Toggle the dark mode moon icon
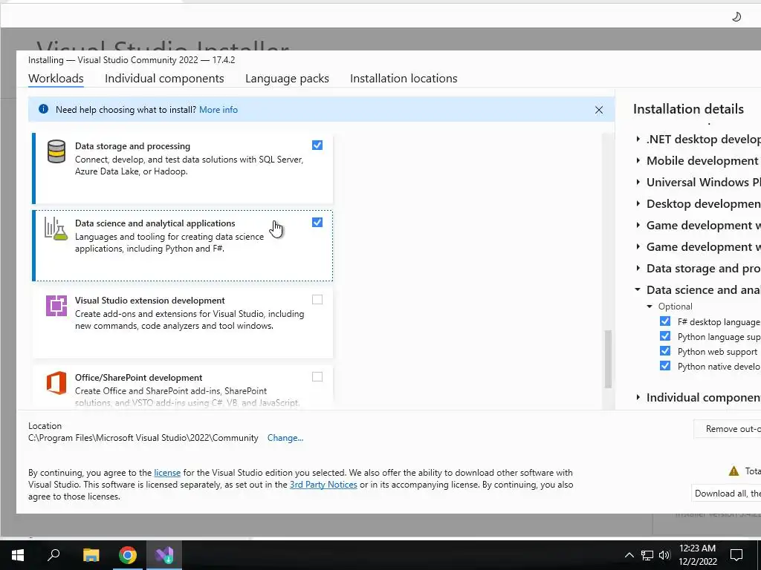This screenshot has width=761, height=570. point(736,17)
